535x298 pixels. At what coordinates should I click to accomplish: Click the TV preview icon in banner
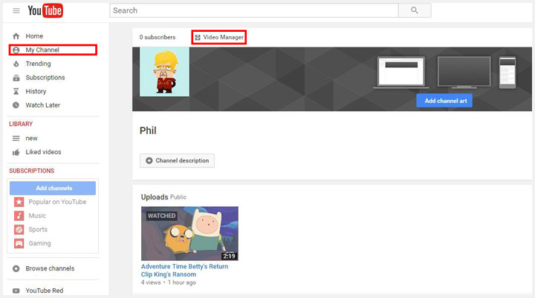tap(464, 72)
